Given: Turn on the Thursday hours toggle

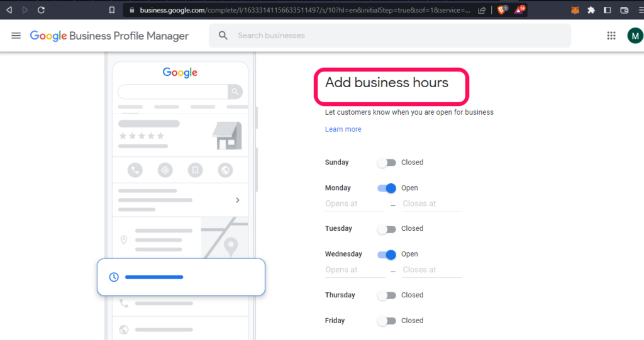Looking at the screenshot, I should (x=387, y=295).
